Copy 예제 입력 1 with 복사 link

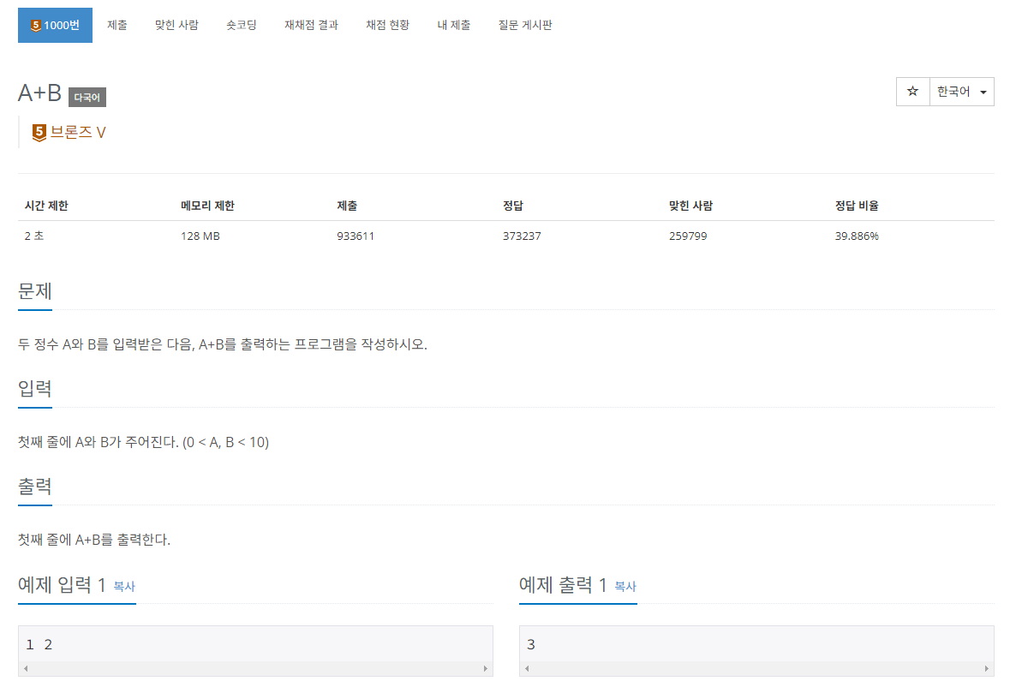(124, 586)
